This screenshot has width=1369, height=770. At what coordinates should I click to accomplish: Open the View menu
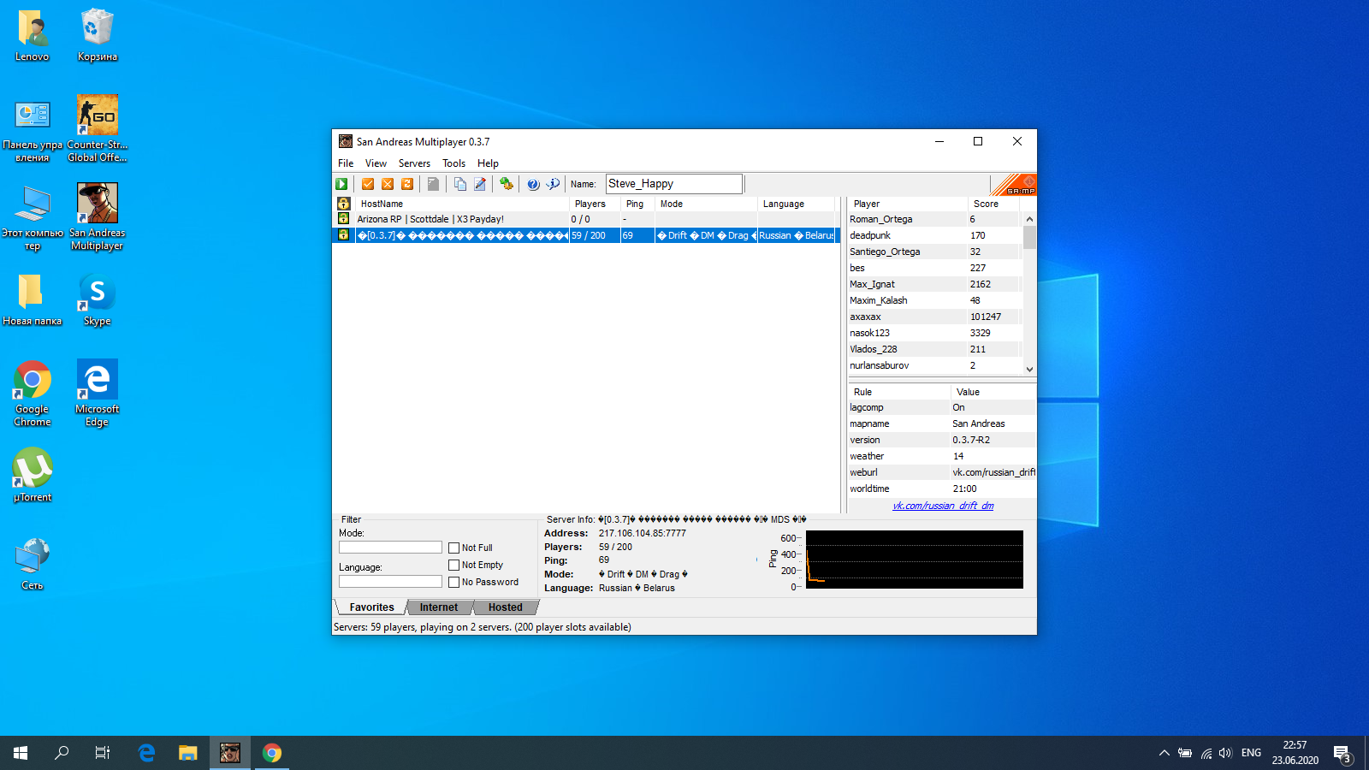click(376, 163)
